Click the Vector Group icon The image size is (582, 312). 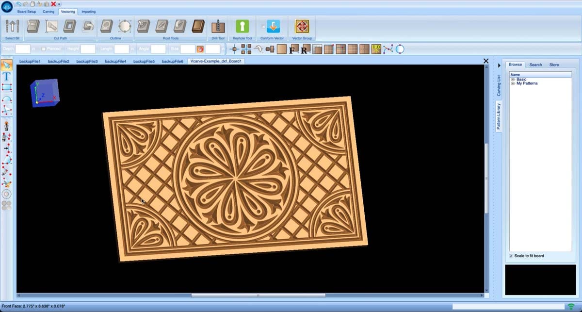click(x=302, y=26)
